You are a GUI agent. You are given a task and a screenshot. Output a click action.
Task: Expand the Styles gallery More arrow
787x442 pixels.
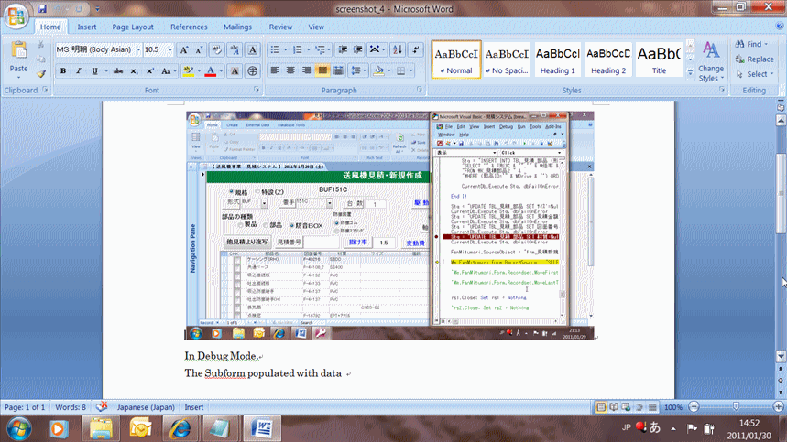tap(690, 72)
